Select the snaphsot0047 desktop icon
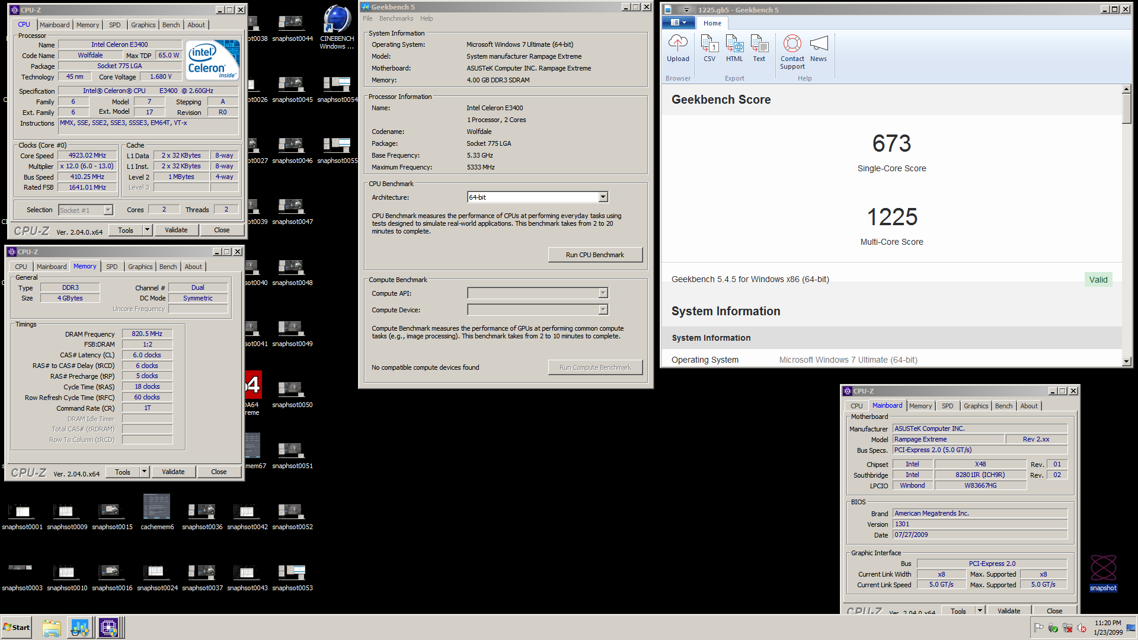This screenshot has height=640, width=1138. [292, 212]
